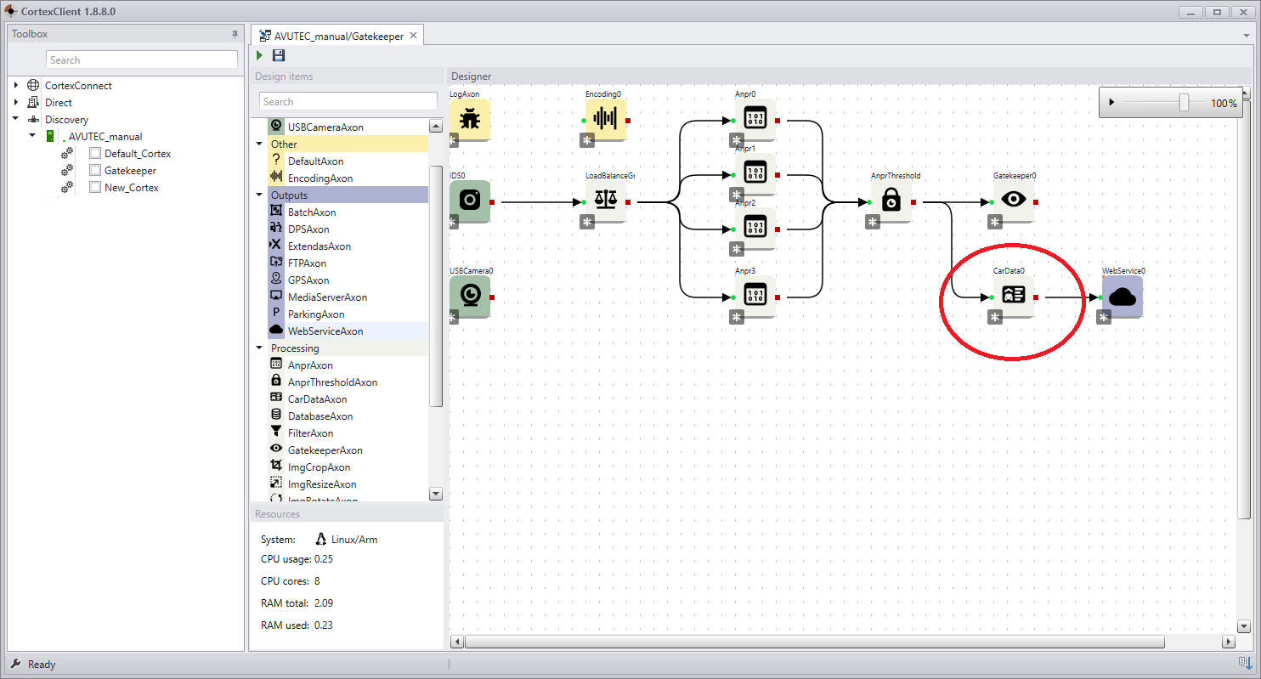This screenshot has height=679, width=1261.
Task: Collapse the Discovery tree node
Action: point(15,120)
